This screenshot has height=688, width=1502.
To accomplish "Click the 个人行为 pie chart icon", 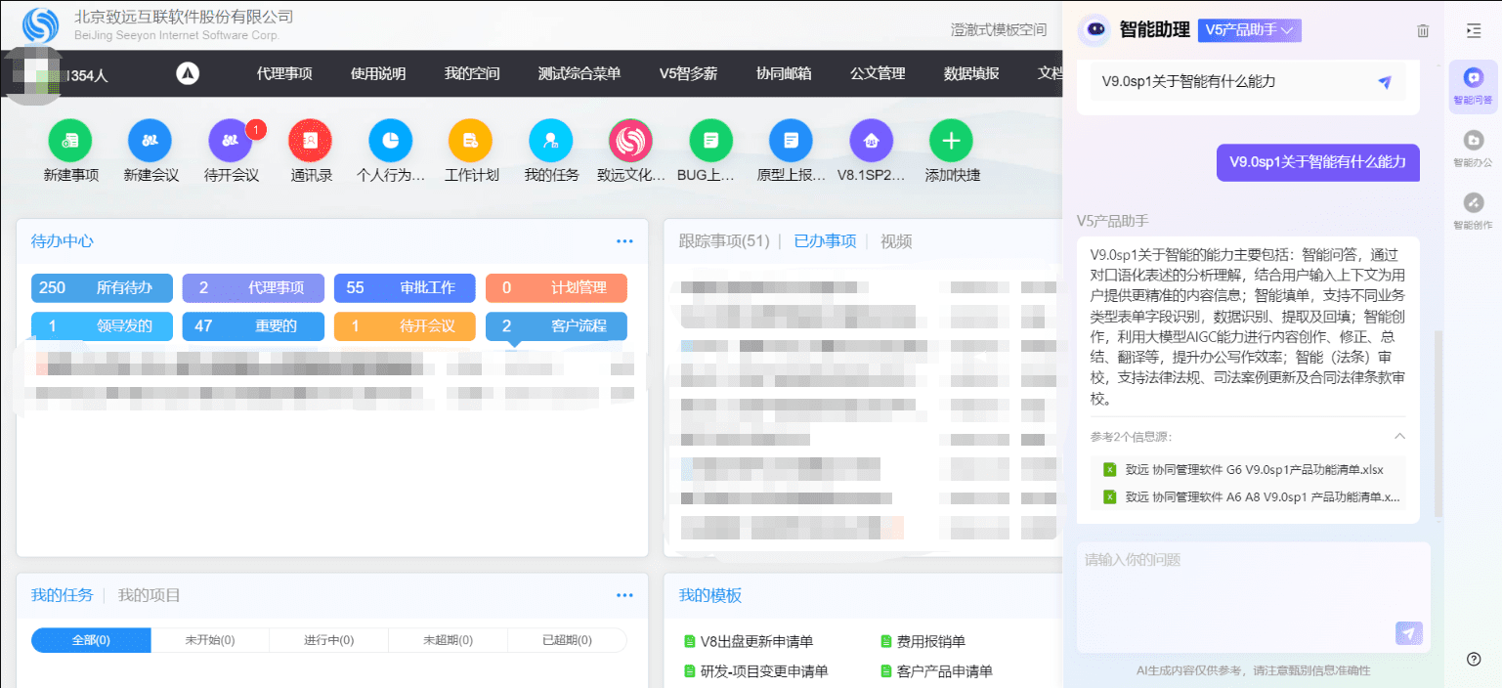I will coord(391,142).
